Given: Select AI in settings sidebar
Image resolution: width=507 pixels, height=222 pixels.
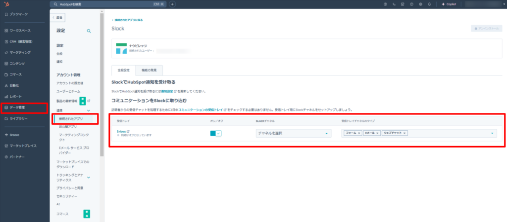Looking at the screenshot, I should click(58, 204).
